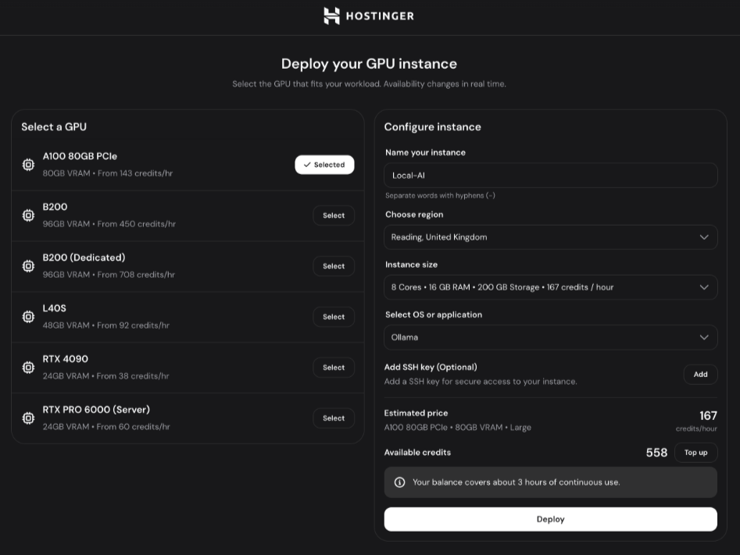740x555 pixels.
Task: Click the chip icon beside B200 (Dedicated)
Action: (28, 266)
